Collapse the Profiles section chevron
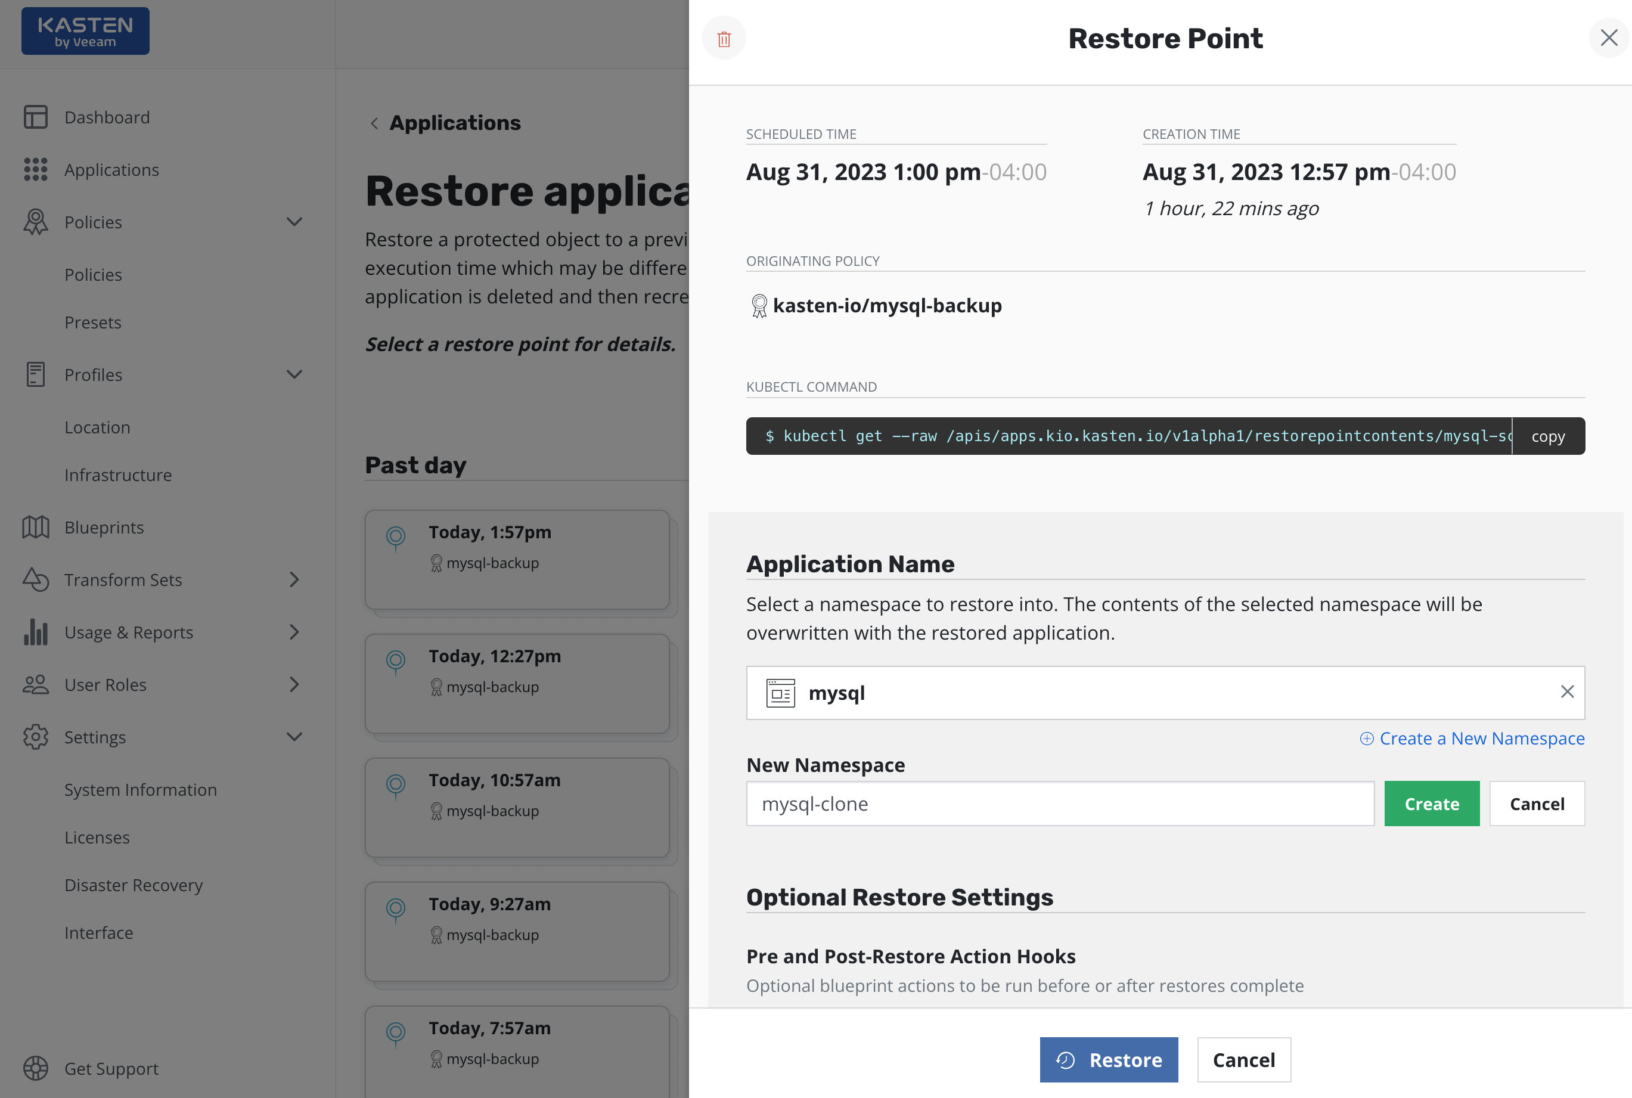 [295, 374]
